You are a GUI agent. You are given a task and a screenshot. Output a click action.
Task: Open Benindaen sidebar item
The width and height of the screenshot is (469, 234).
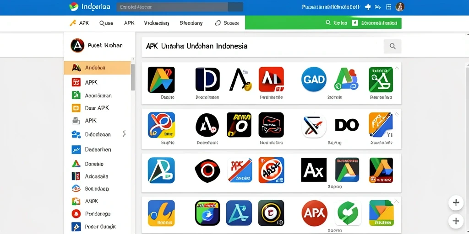(97, 189)
